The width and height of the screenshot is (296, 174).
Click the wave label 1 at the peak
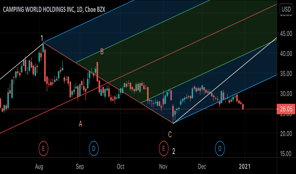pyautogui.click(x=42, y=38)
